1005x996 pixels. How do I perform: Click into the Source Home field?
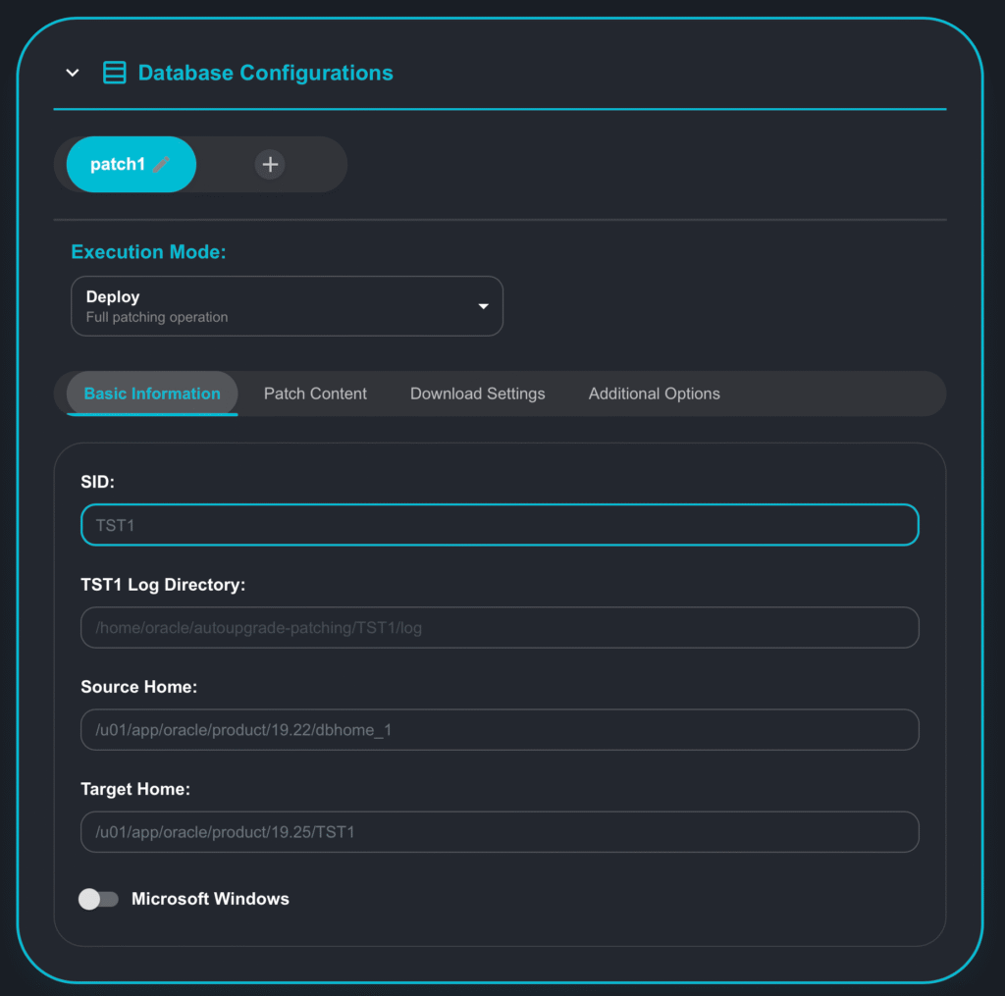[x=500, y=729]
